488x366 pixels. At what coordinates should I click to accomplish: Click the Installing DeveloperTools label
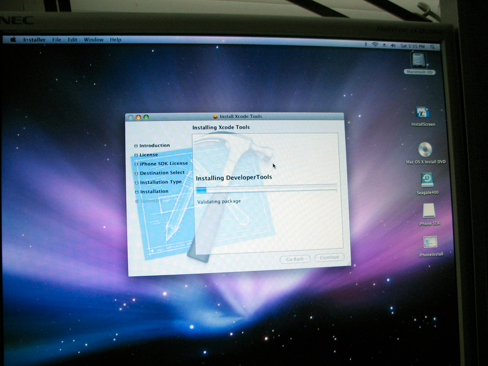[x=234, y=178]
